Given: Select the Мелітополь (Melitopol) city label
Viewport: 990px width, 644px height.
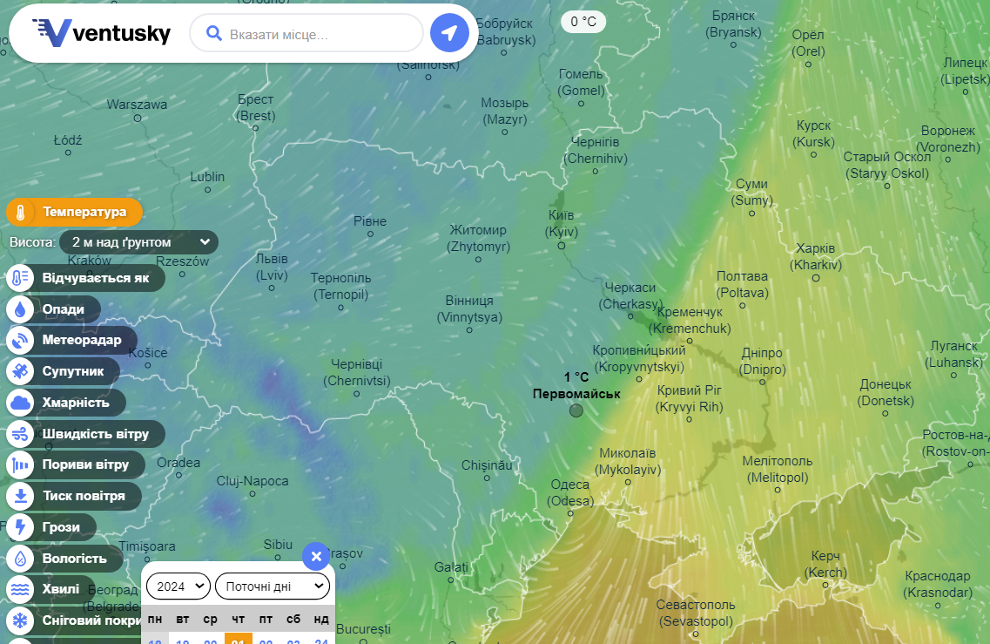Looking at the screenshot, I should coord(778,470).
